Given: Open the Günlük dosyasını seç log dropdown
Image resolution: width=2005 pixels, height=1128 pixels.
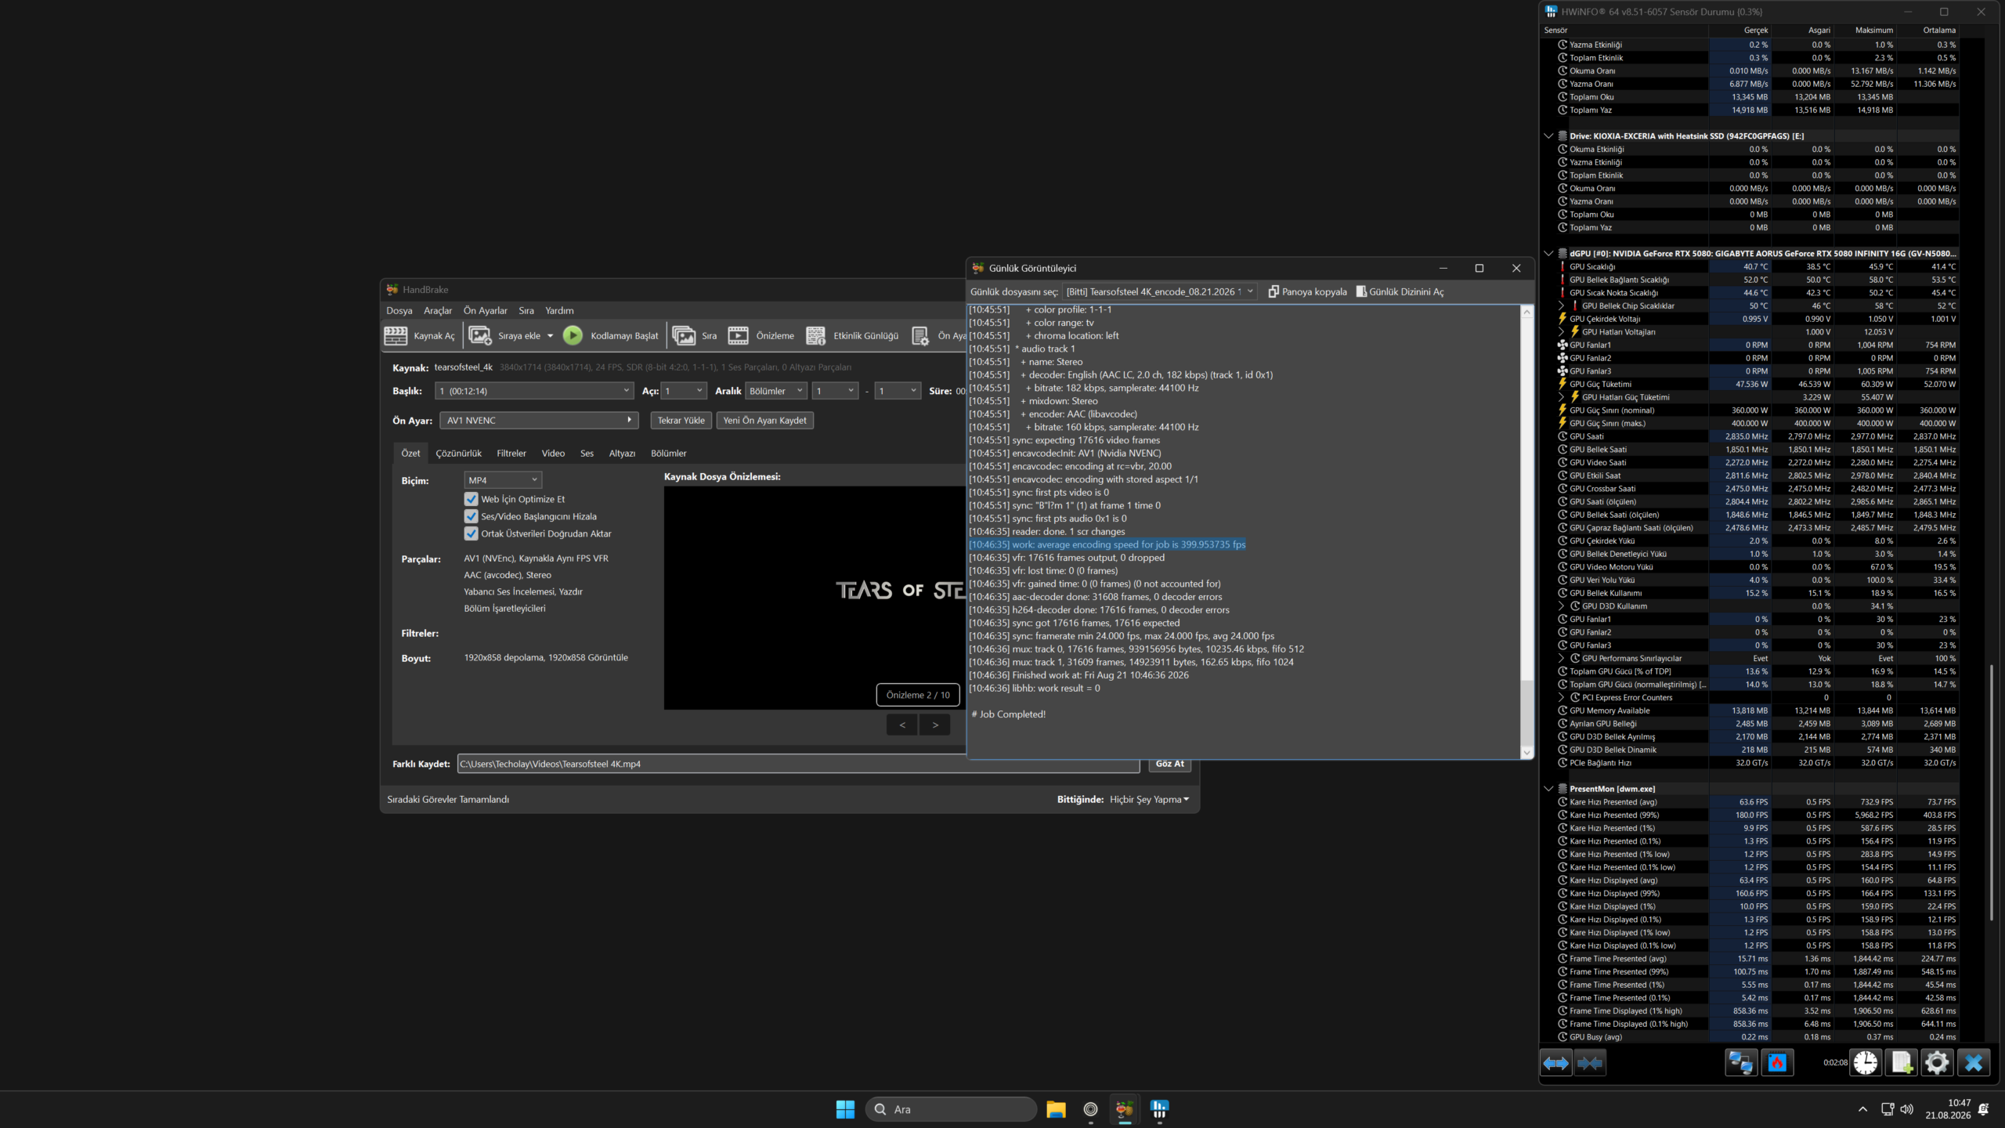Looking at the screenshot, I should (1159, 291).
